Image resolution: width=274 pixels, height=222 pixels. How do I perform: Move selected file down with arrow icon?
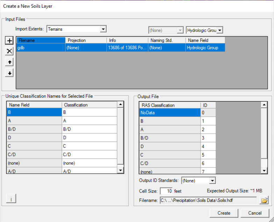point(10,73)
